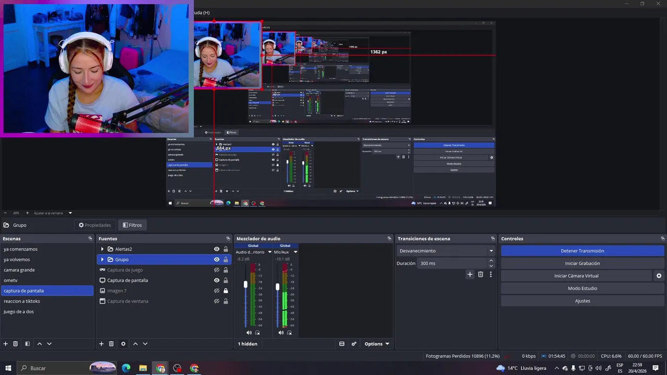Move source up arrow in Fuentes toolbar
This screenshot has width=667, height=375.
tap(135, 344)
